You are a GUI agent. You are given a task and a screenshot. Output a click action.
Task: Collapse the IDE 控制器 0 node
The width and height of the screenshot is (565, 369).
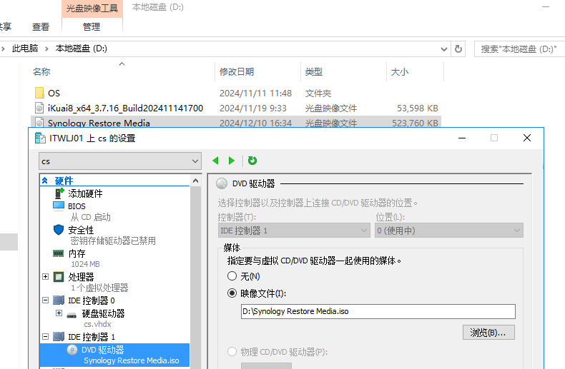click(46, 300)
